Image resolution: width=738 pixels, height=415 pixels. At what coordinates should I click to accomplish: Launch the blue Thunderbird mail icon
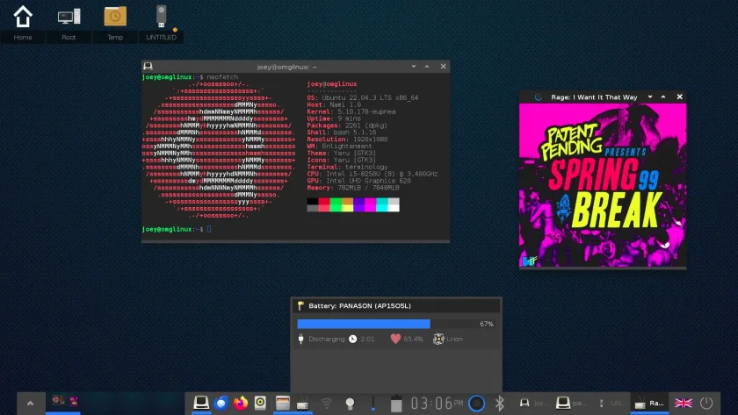221,403
